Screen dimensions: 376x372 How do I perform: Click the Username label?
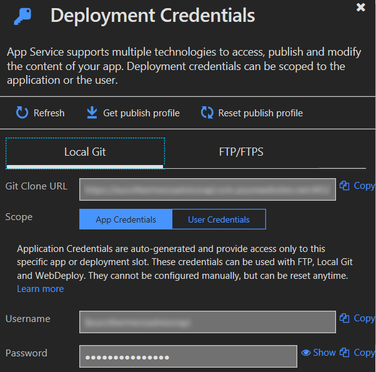pos(28,319)
